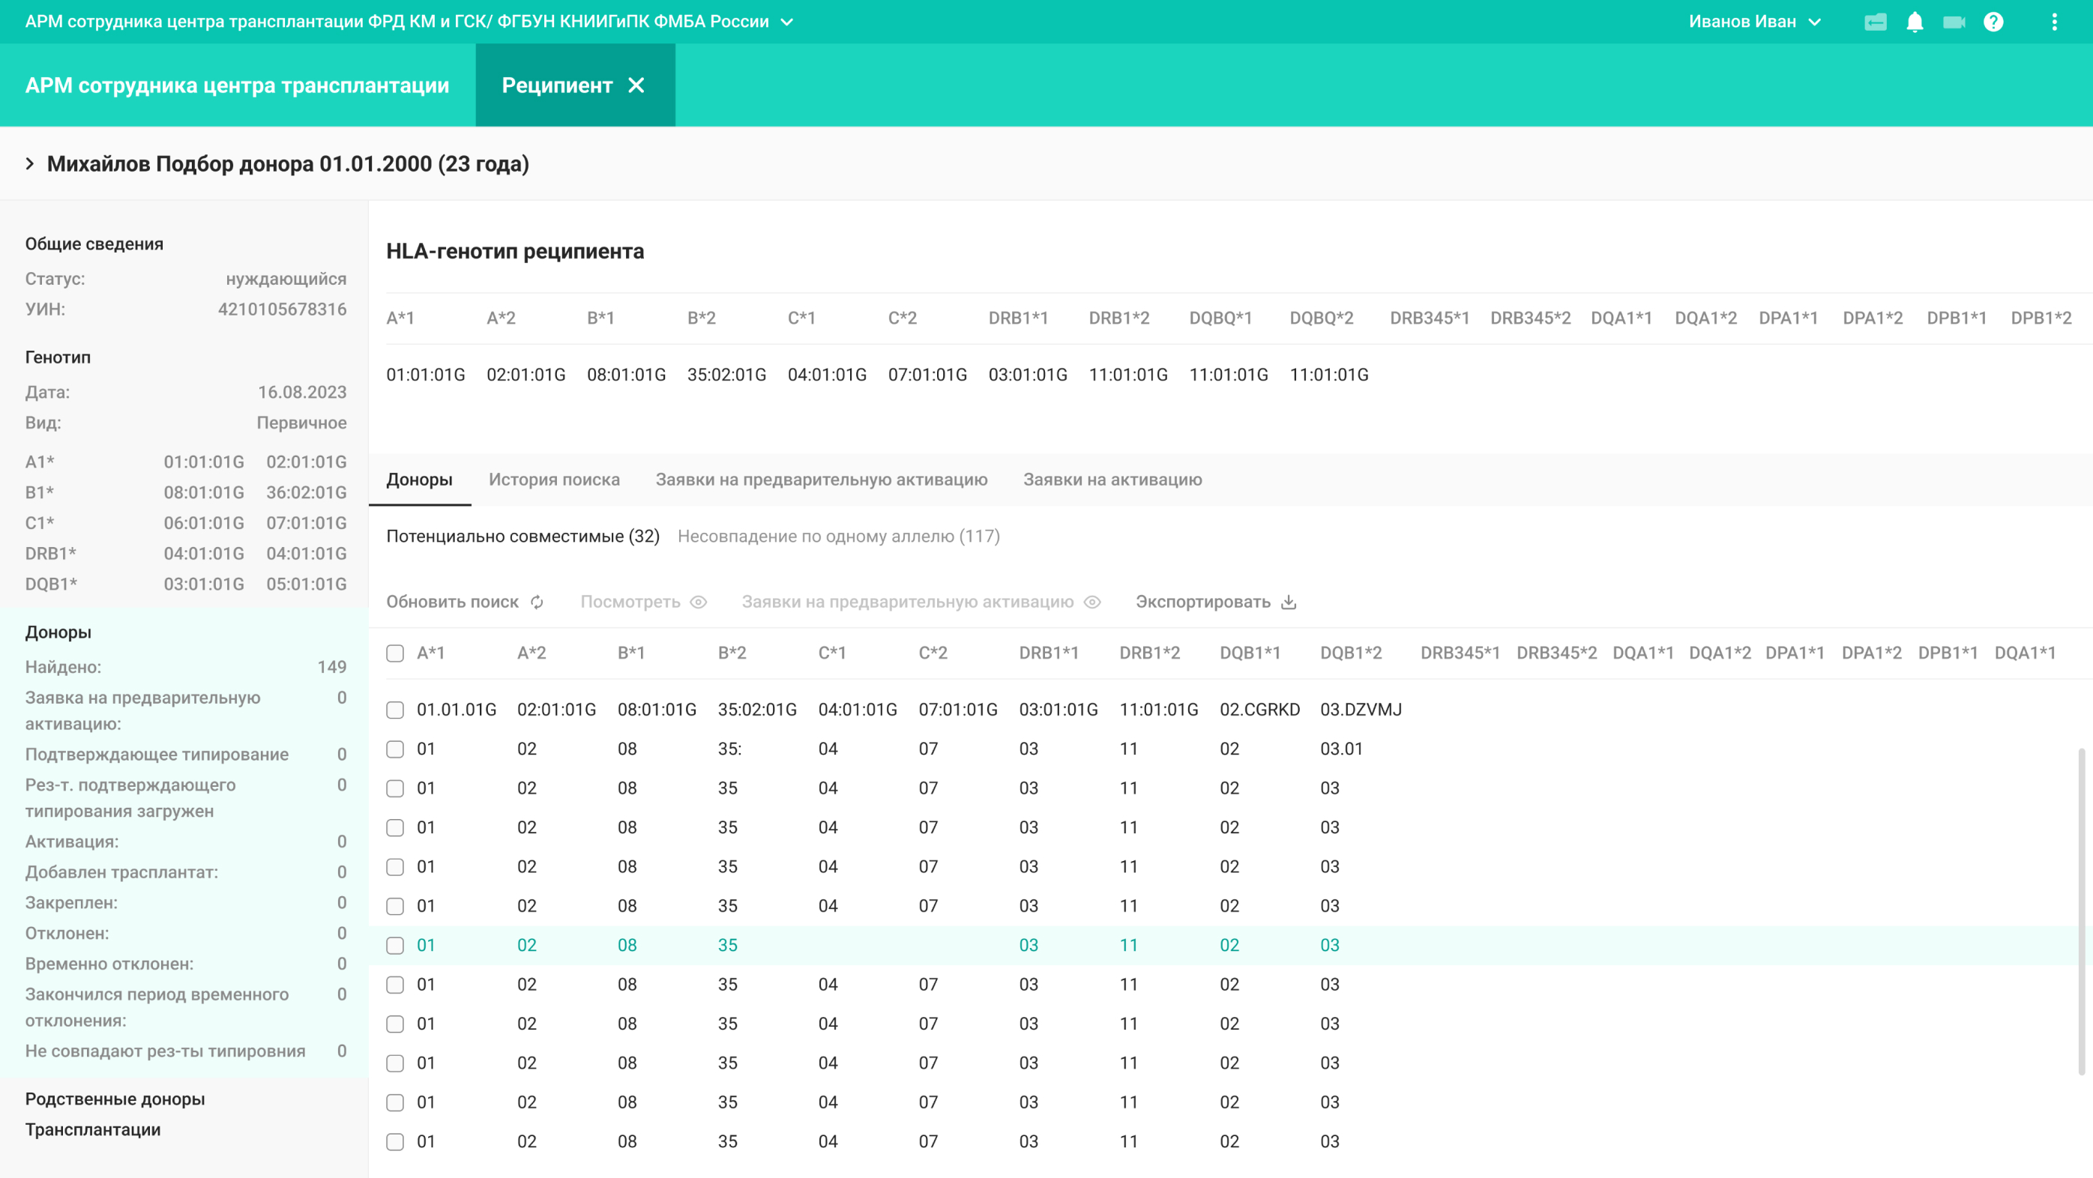Screen dimensions: 2093x1178
Task: Click the refresh icon next to Обновить поиск
Action: (537, 602)
